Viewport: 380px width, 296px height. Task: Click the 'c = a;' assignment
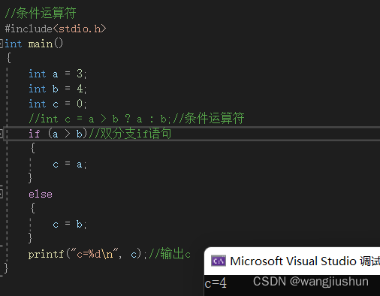[70, 165]
